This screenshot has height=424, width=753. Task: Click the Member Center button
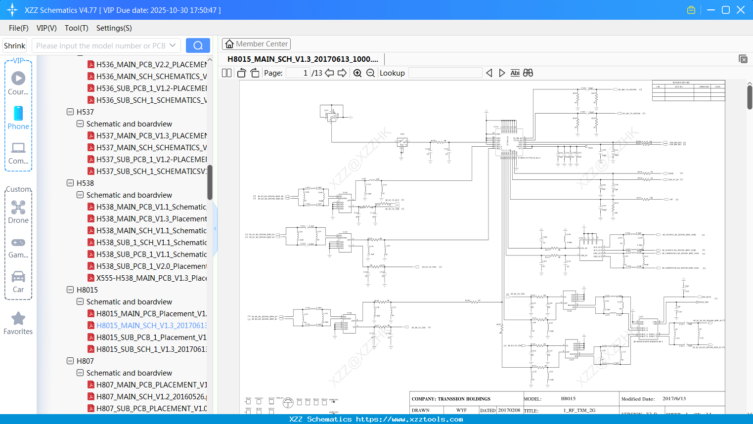256,44
